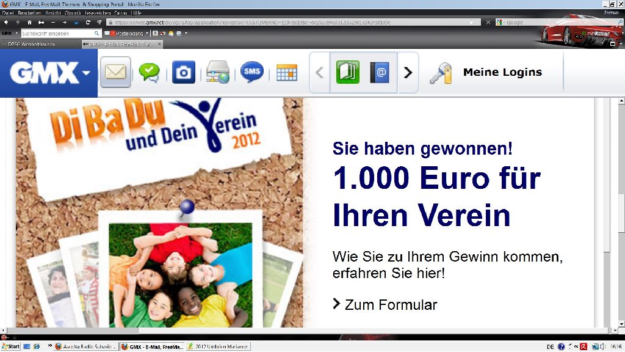Click the volume speaker tray icon
The width and height of the screenshot is (625, 352).
602,346
